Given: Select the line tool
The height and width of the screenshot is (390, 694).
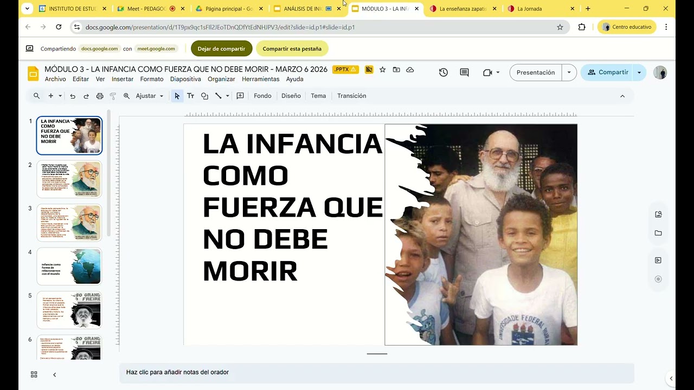Looking at the screenshot, I should tap(218, 96).
